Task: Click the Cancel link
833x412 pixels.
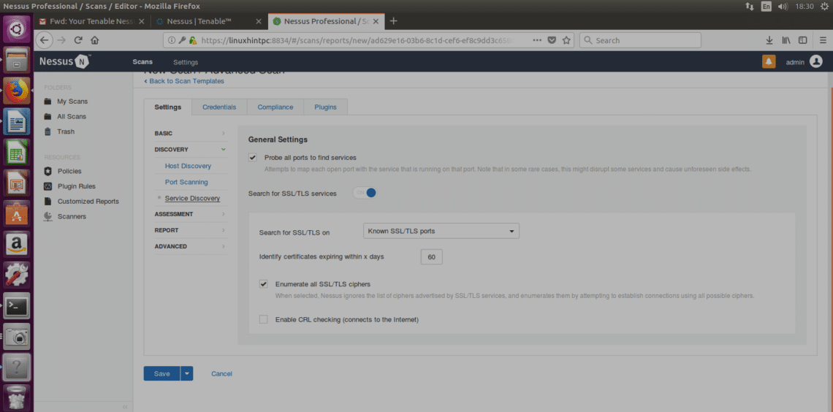Action: (x=221, y=374)
